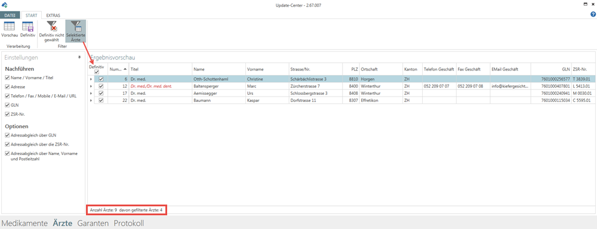This screenshot has width=597, height=229.
Task: Expand the Aemissegger row arrow
Action: (x=91, y=93)
